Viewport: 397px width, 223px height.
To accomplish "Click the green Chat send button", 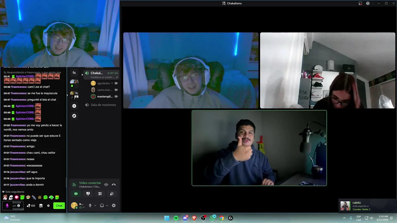I will tap(59, 206).
